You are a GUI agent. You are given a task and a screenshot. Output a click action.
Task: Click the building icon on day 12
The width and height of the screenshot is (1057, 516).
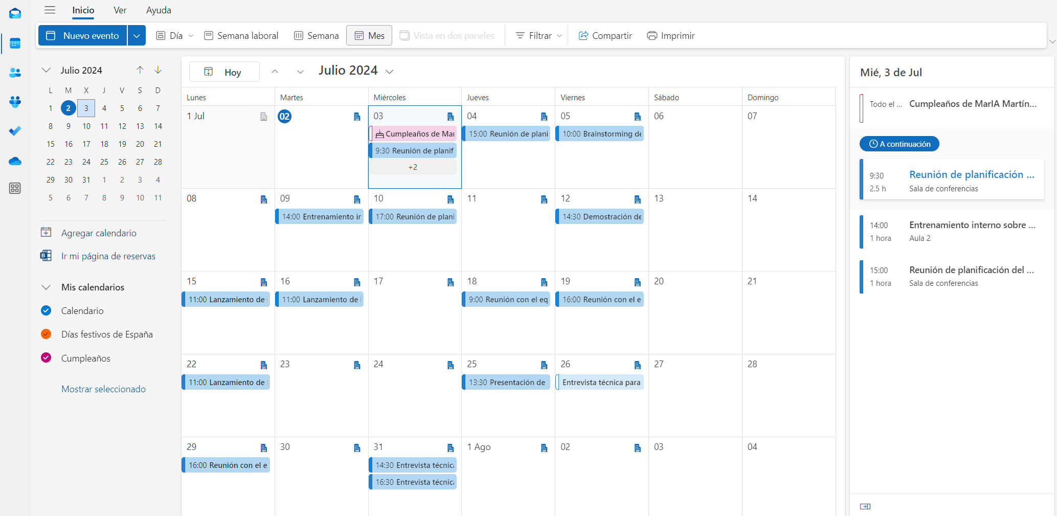[637, 199]
